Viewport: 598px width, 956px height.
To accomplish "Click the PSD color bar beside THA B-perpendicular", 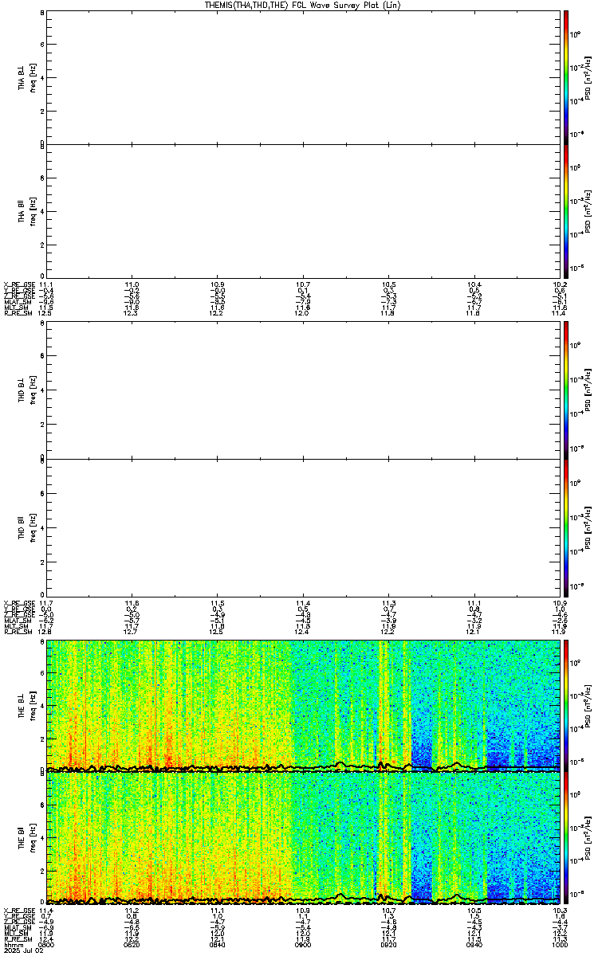I will click(565, 76).
